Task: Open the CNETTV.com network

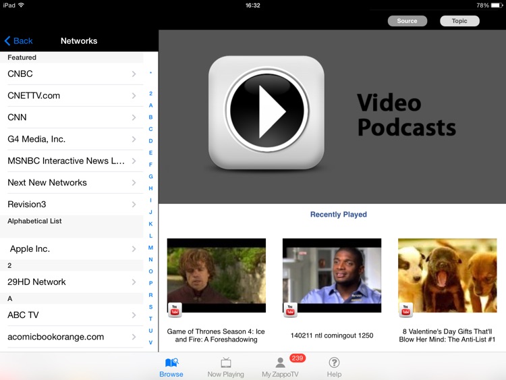Action: [x=72, y=96]
